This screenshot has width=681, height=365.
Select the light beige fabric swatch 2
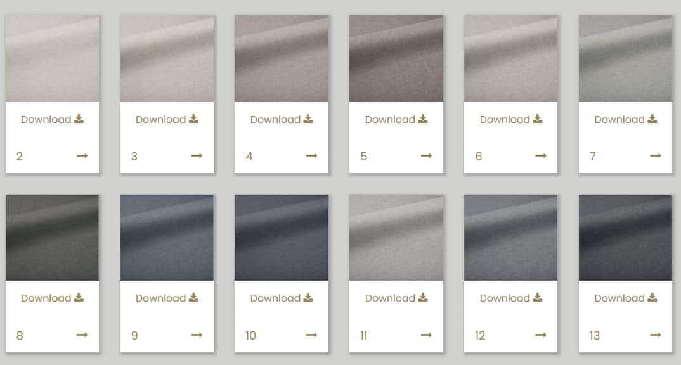click(52, 58)
